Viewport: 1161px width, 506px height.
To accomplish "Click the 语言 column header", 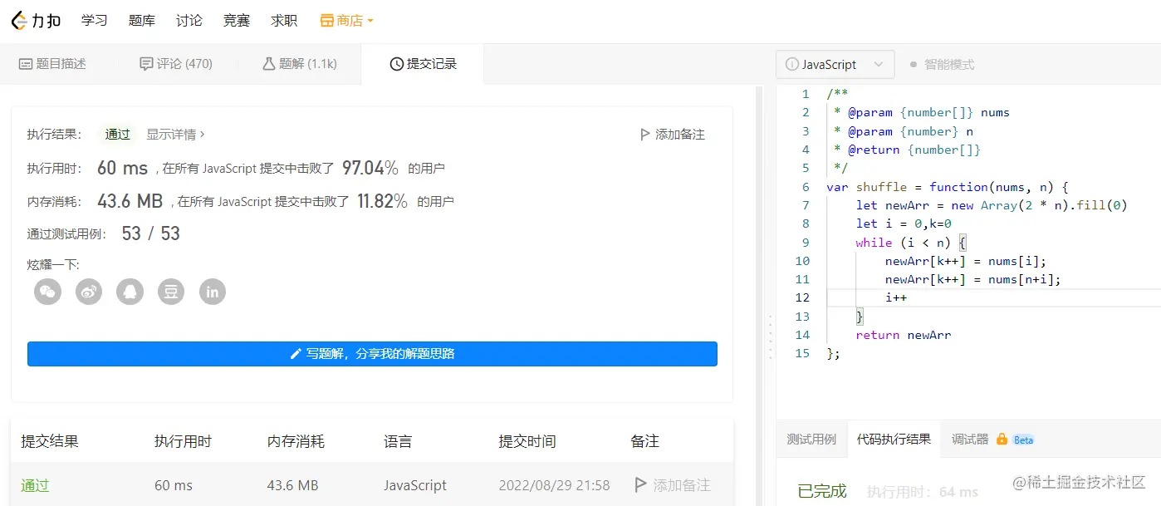I will [398, 442].
